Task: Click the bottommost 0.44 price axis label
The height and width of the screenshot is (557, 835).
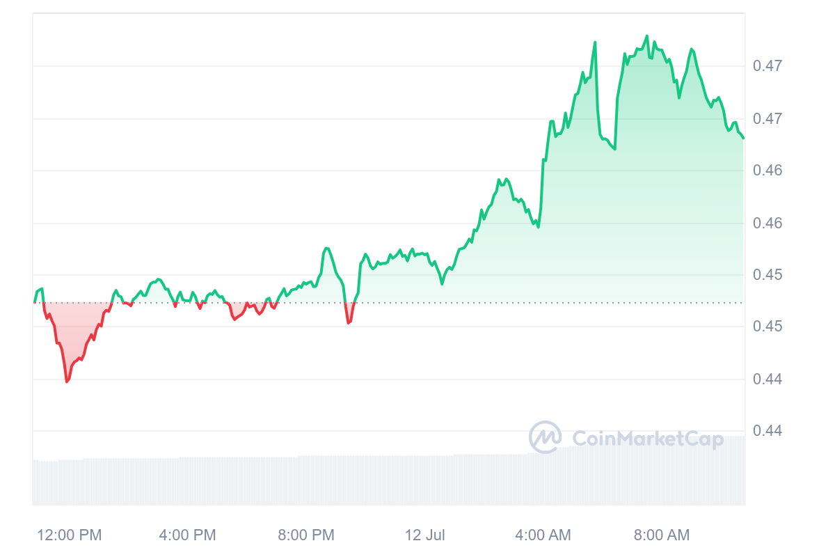Action: [x=768, y=431]
